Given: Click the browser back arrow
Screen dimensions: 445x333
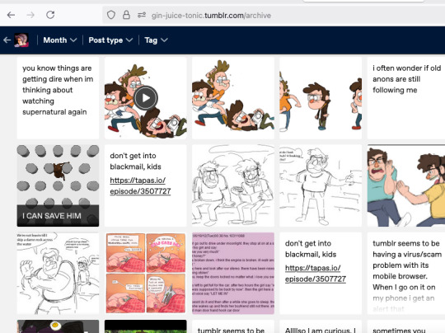Looking at the screenshot, I should coord(11,15).
